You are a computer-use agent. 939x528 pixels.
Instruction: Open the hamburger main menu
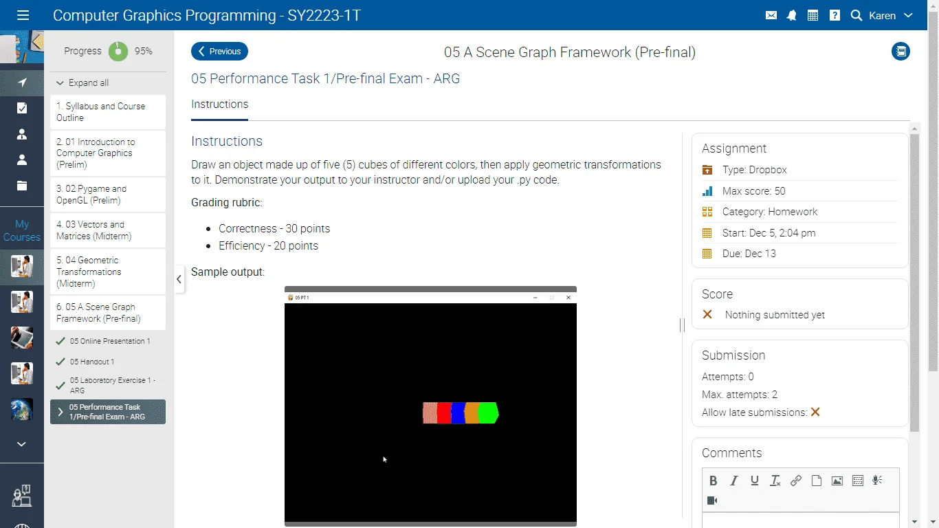pyautogui.click(x=23, y=15)
